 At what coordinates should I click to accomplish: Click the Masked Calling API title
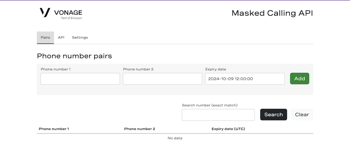point(272,13)
